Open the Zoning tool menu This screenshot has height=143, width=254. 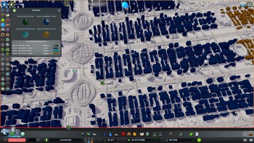tap(89, 134)
